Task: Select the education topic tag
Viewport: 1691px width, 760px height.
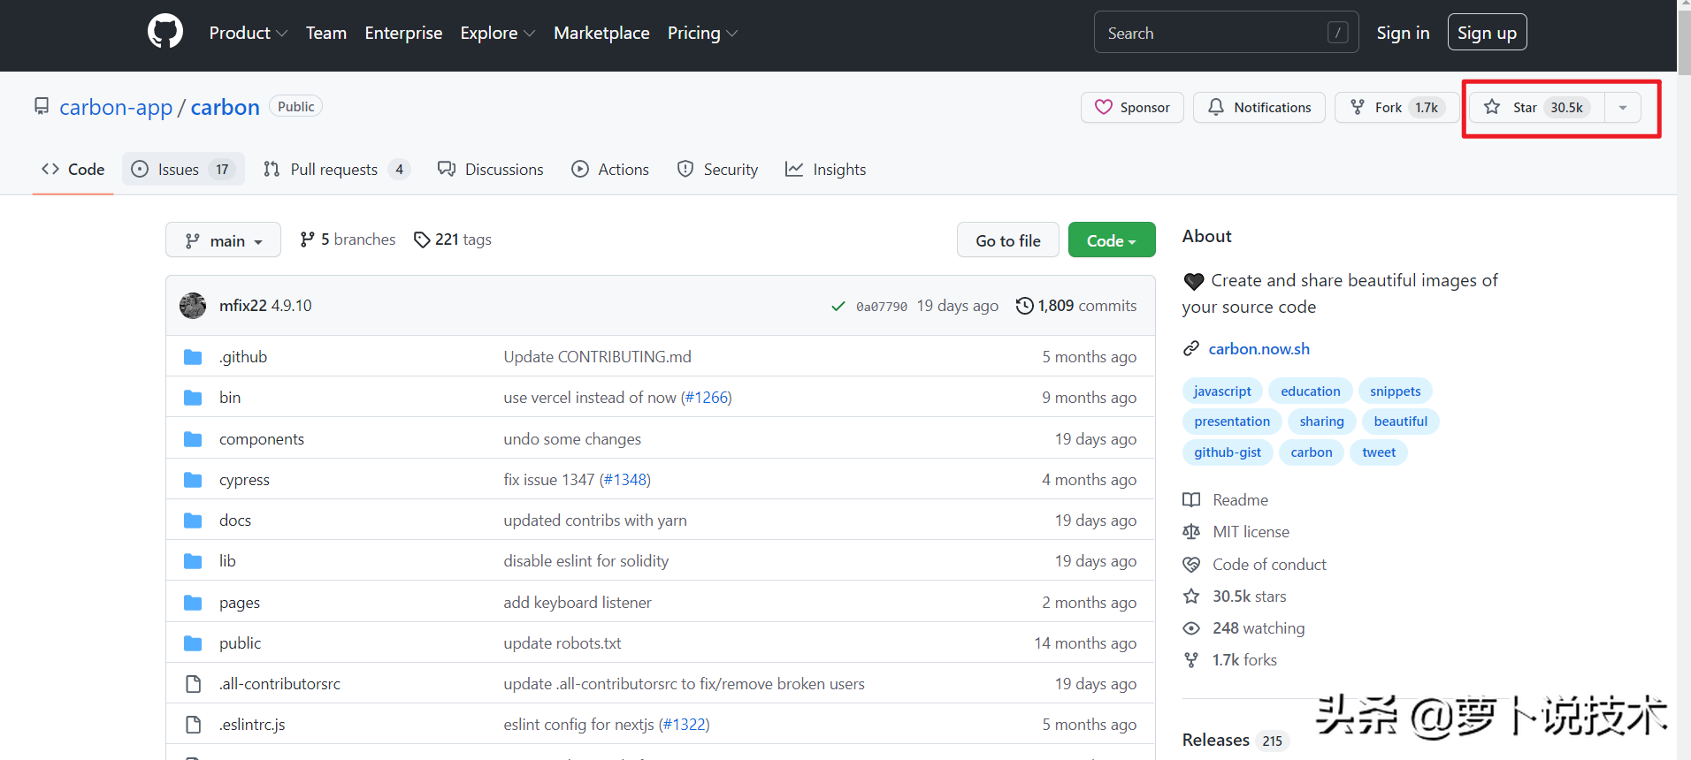Action: click(x=1311, y=391)
